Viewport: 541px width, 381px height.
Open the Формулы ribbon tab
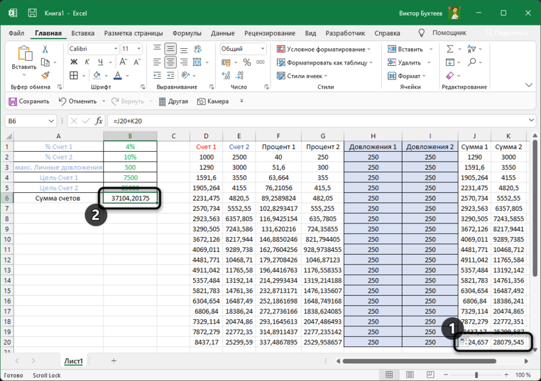(x=187, y=33)
